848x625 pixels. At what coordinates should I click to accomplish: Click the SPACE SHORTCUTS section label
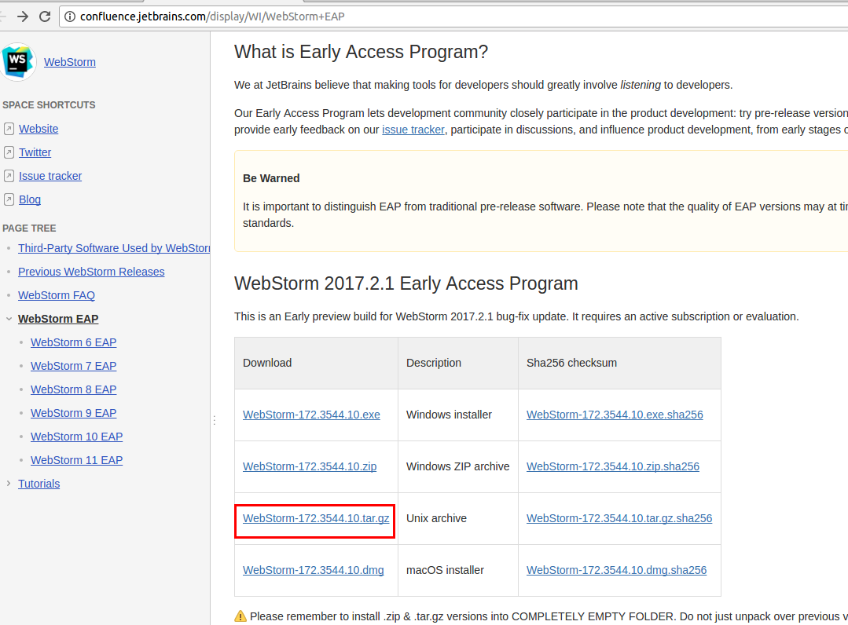[x=49, y=104]
